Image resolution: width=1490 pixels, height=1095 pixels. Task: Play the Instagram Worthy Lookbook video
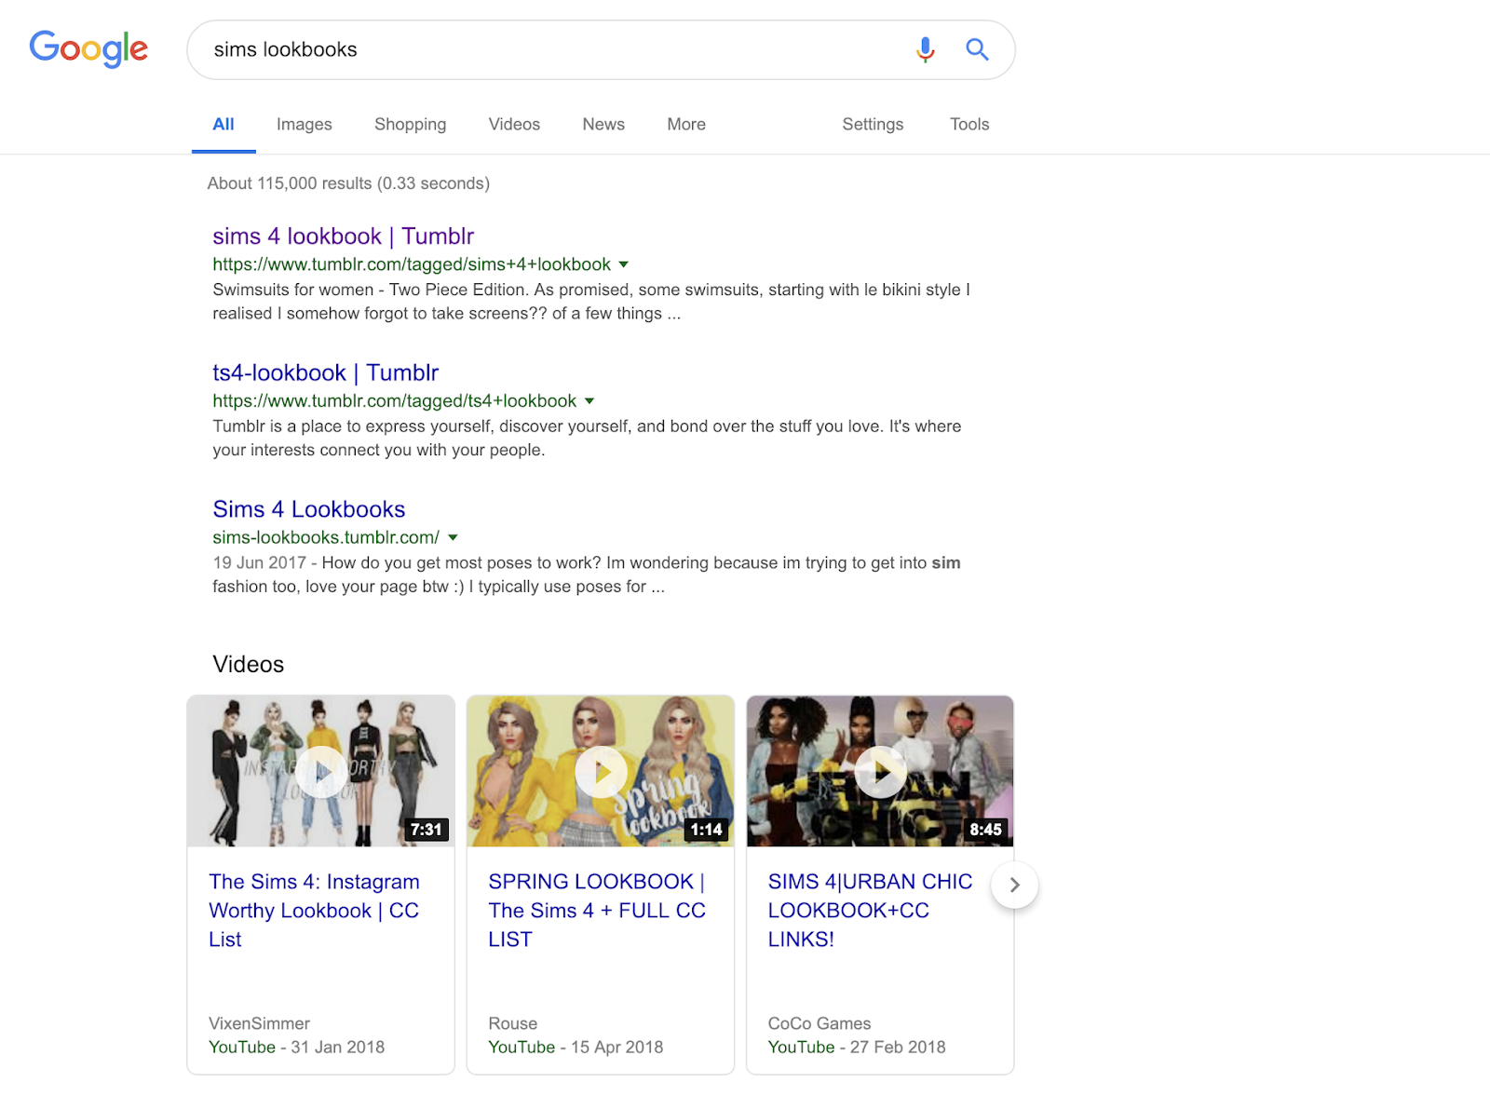tap(321, 771)
